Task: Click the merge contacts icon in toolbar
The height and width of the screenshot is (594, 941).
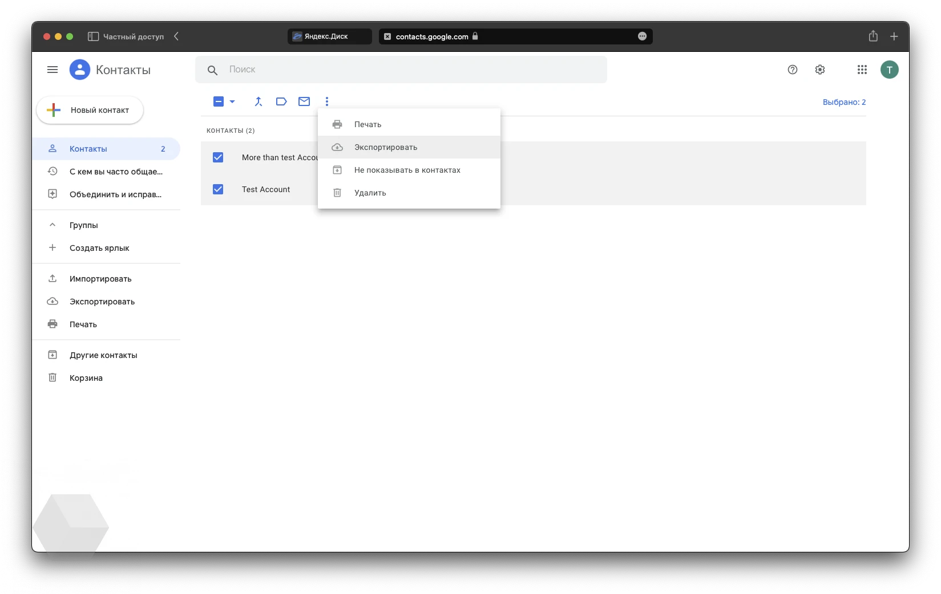Action: 259,102
